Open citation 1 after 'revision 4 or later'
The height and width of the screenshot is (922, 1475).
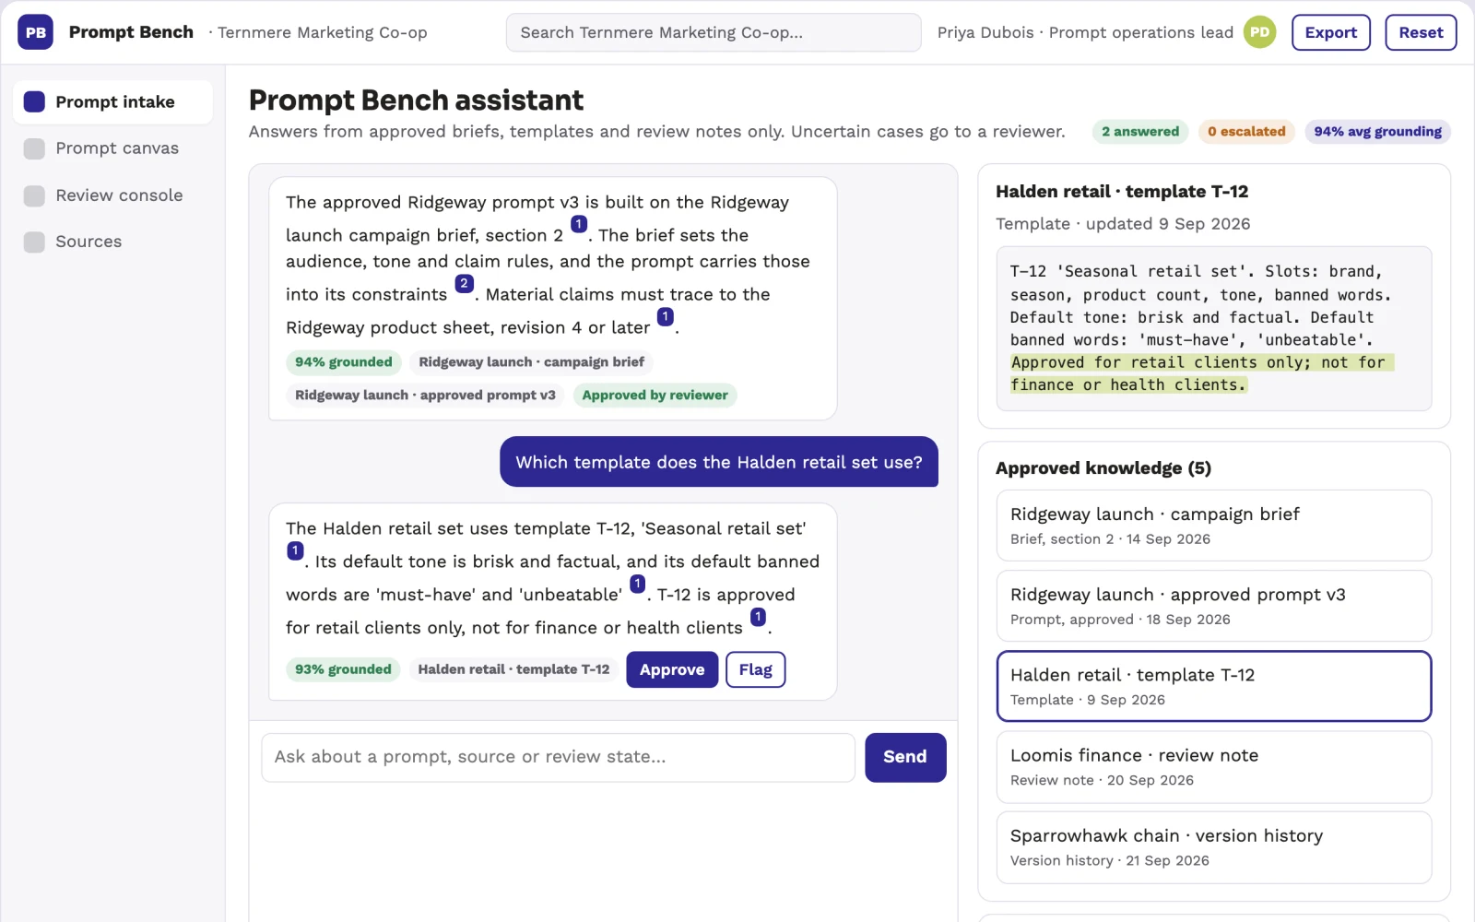point(665,316)
